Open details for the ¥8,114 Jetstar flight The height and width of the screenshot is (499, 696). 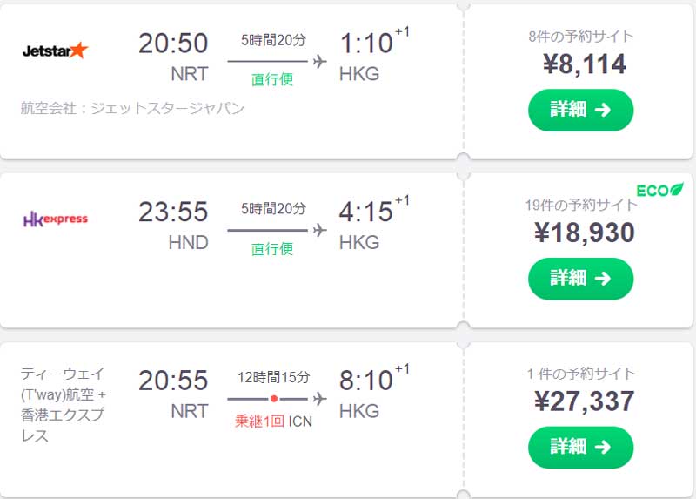(x=580, y=110)
